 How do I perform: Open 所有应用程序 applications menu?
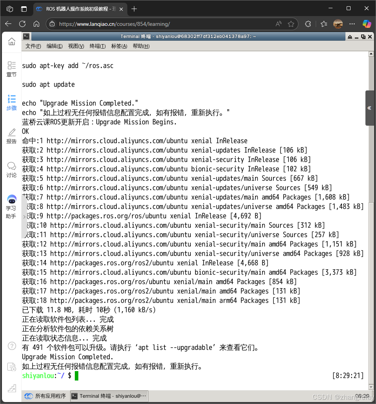45,396
